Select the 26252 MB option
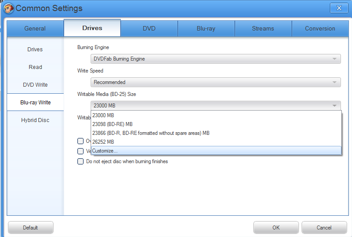This screenshot has width=352, height=237. coord(216,142)
